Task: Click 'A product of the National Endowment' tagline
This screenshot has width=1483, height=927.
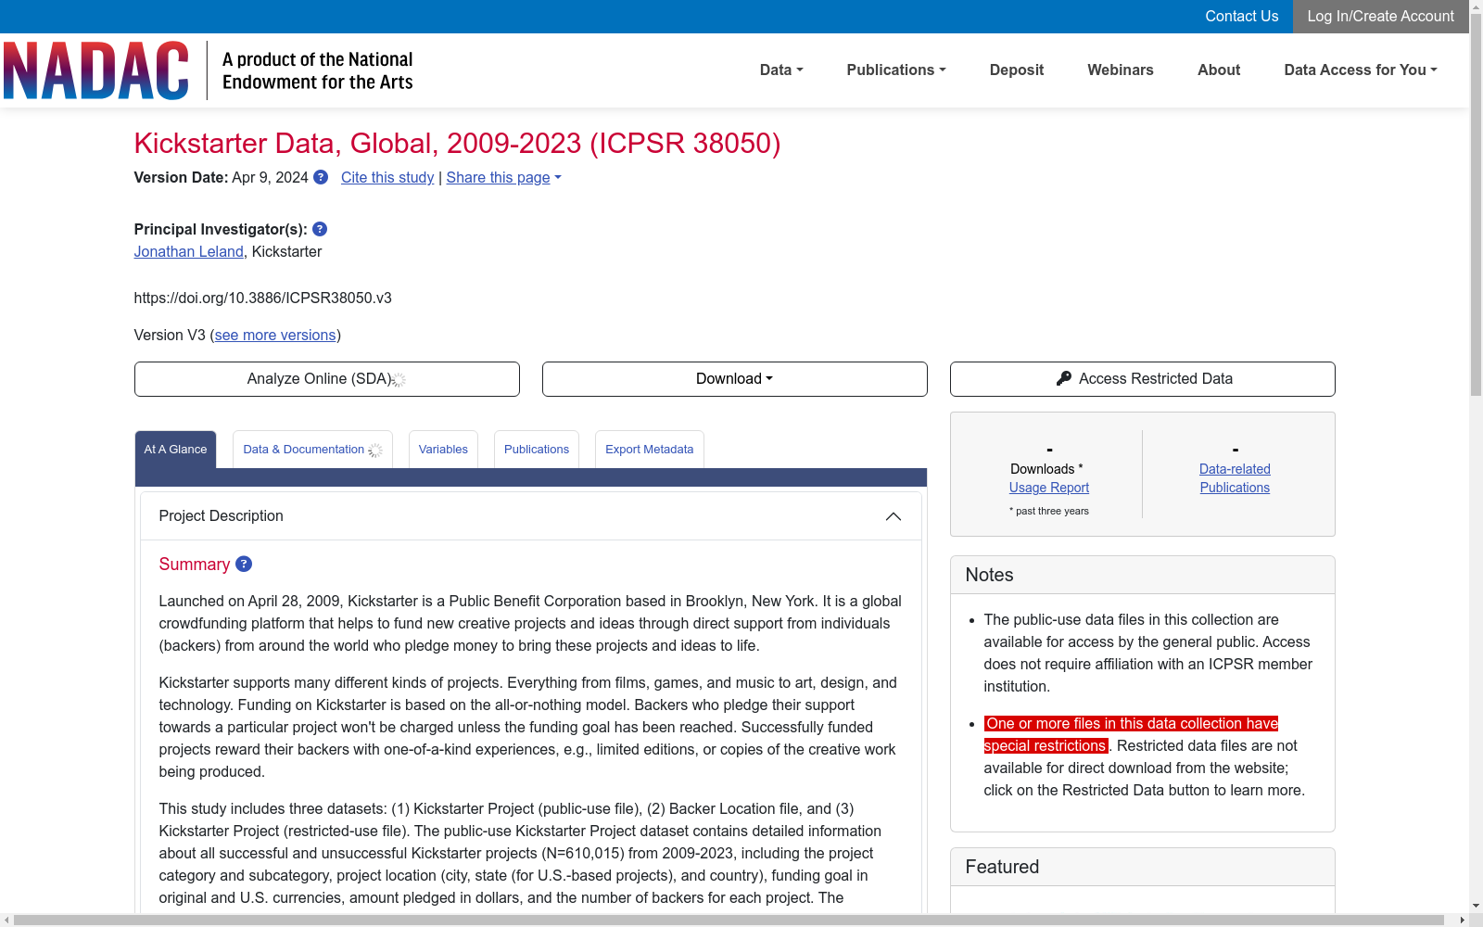Action: pyautogui.click(x=317, y=70)
